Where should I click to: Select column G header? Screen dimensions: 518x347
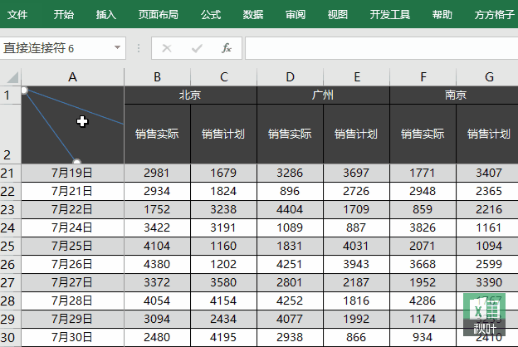pyautogui.click(x=489, y=77)
